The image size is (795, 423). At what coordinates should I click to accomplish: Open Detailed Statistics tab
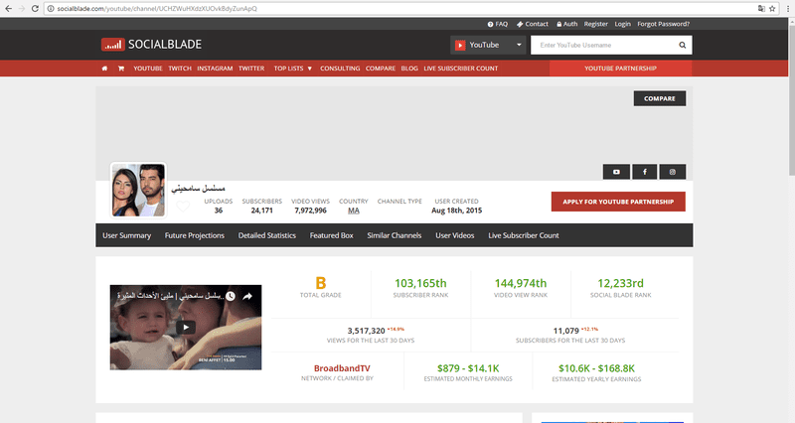(266, 235)
